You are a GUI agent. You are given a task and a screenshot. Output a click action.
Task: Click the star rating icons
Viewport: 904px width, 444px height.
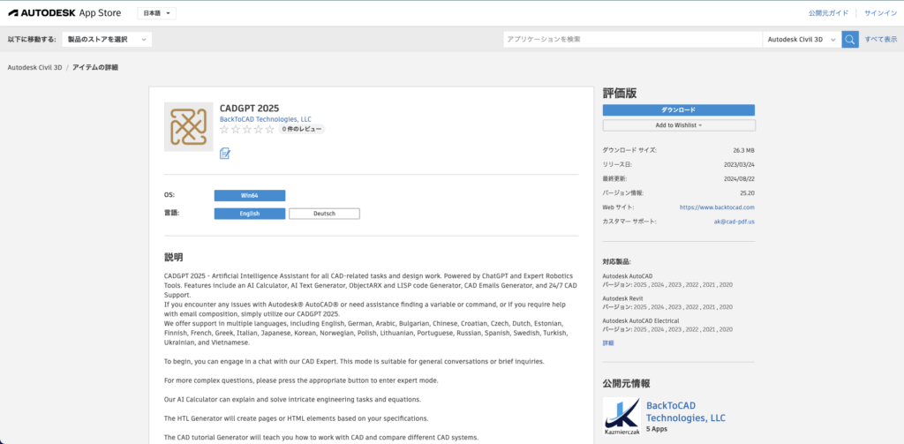[246, 130]
